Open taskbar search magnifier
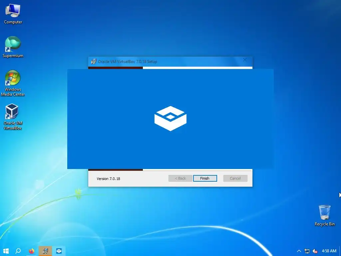Screen dimensions: 341x256 coord(18,251)
